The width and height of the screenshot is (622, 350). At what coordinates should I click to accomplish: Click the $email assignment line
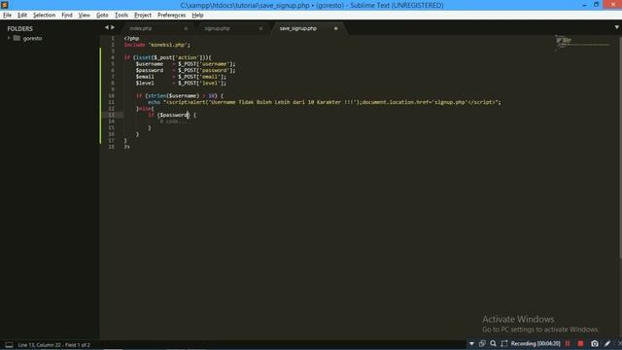[x=181, y=77]
